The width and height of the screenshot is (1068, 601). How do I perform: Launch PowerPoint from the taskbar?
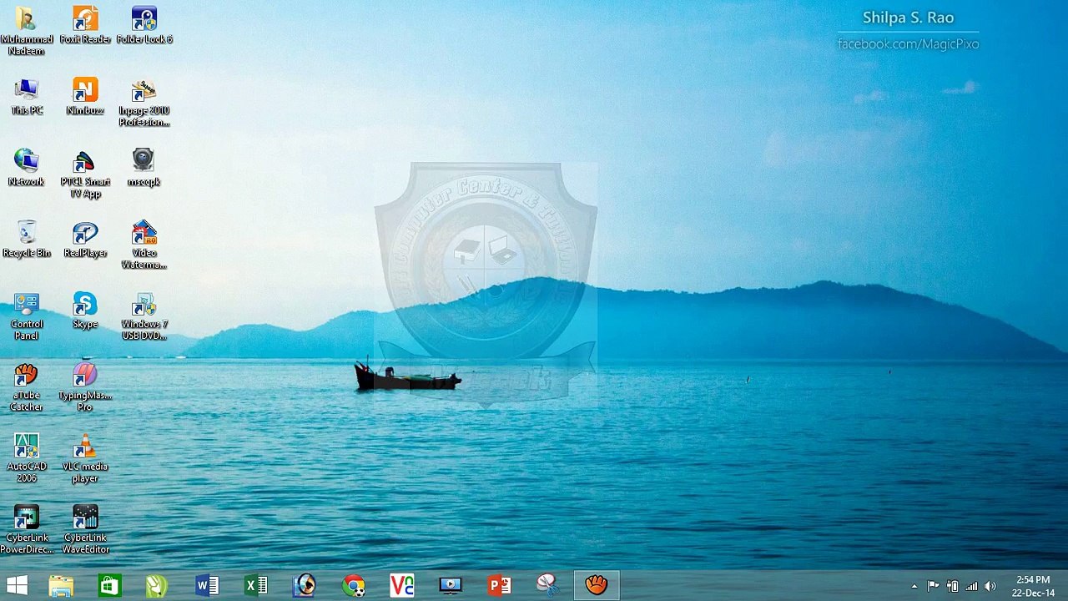pos(499,585)
